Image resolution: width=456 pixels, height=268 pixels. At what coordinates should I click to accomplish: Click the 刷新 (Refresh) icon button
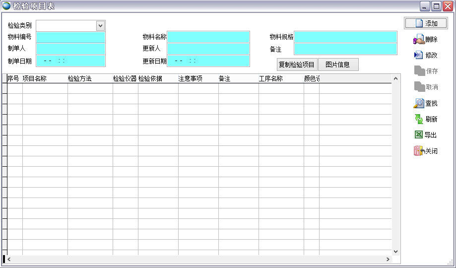[426, 119]
